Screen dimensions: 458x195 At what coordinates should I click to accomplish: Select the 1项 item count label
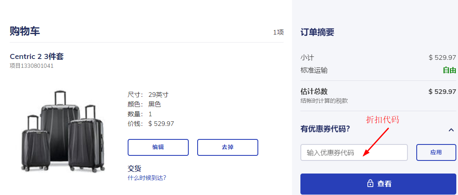(279, 32)
